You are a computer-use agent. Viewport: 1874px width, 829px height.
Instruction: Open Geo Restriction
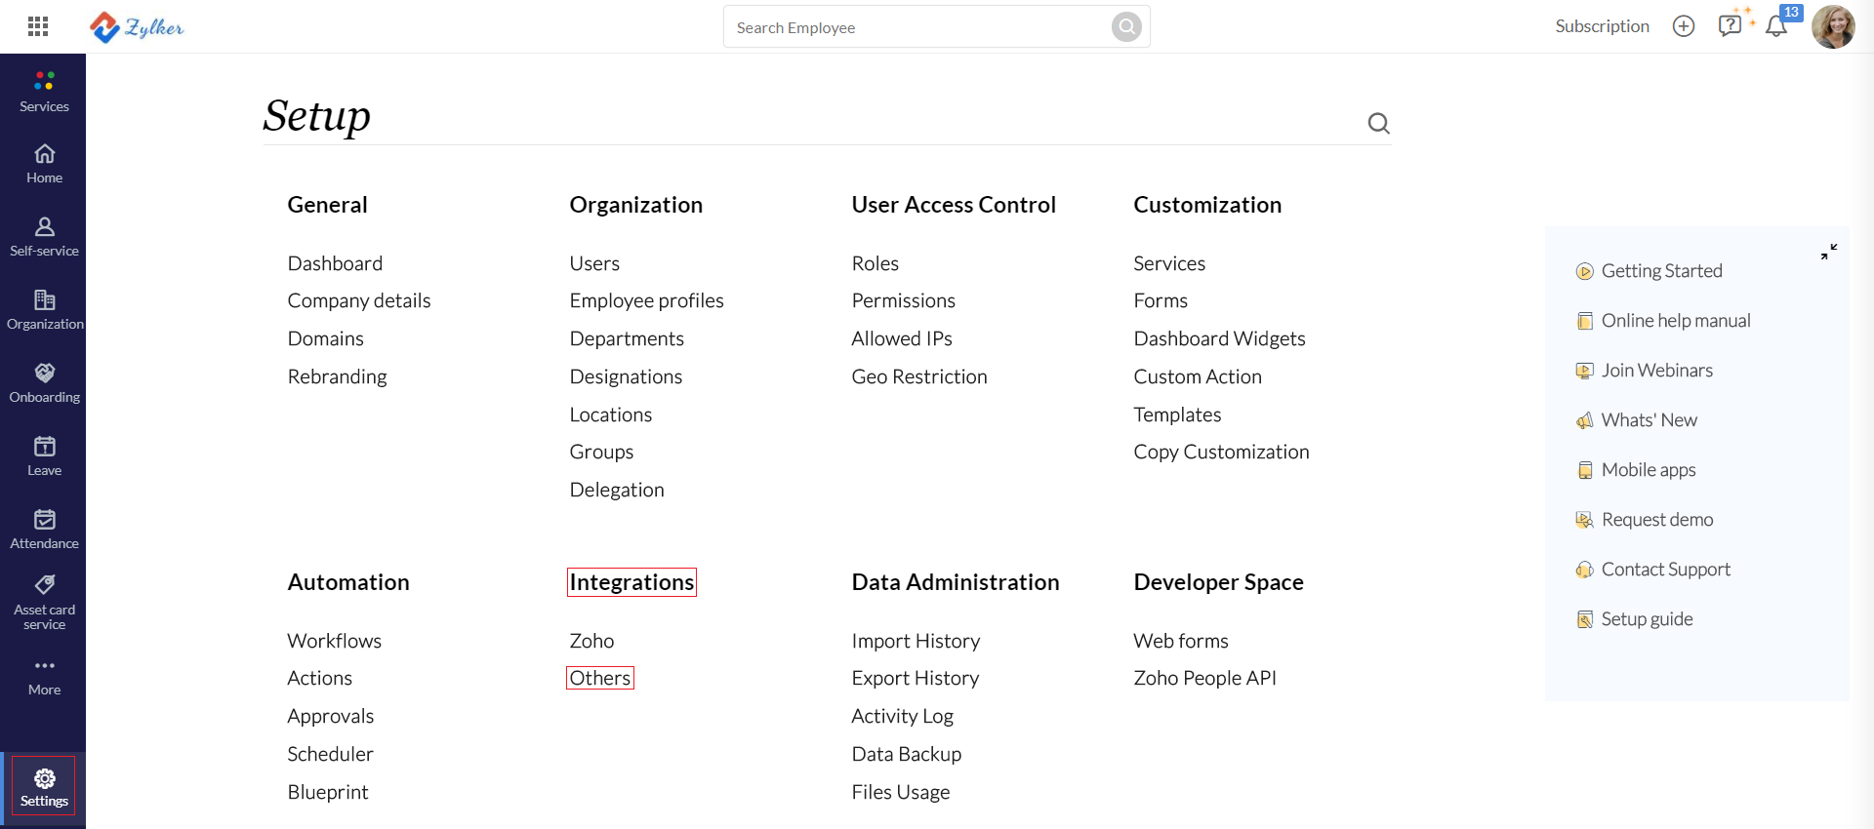pyautogui.click(x=918, y=376)
